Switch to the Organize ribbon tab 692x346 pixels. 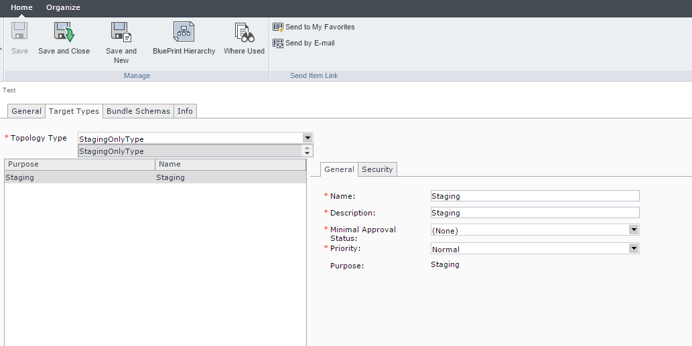63,7
